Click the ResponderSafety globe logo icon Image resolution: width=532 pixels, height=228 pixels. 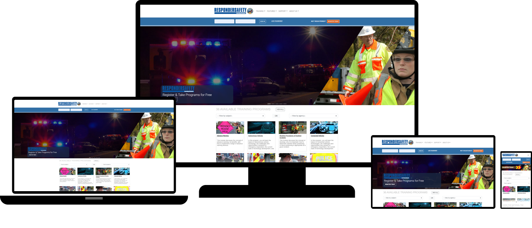(x=250, y=11)
